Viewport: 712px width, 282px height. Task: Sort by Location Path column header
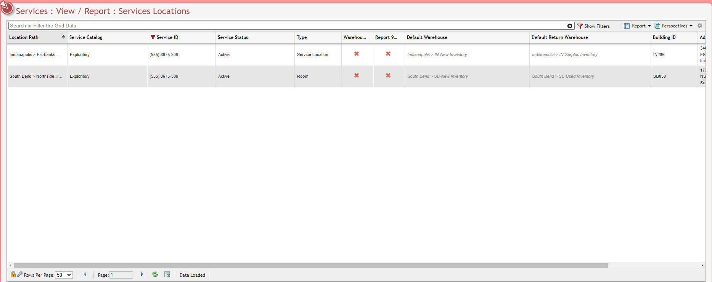[24, 37]
